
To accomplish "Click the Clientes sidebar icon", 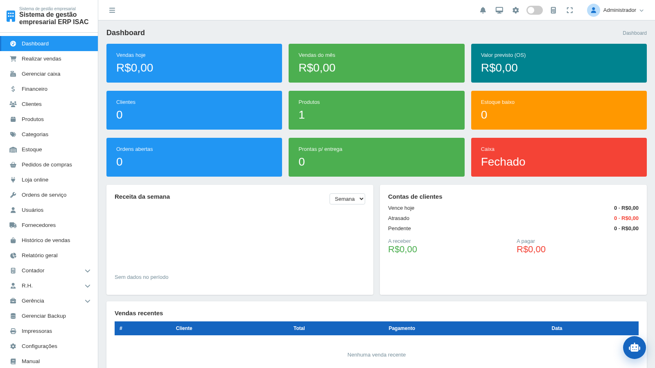I will (13, 104).
